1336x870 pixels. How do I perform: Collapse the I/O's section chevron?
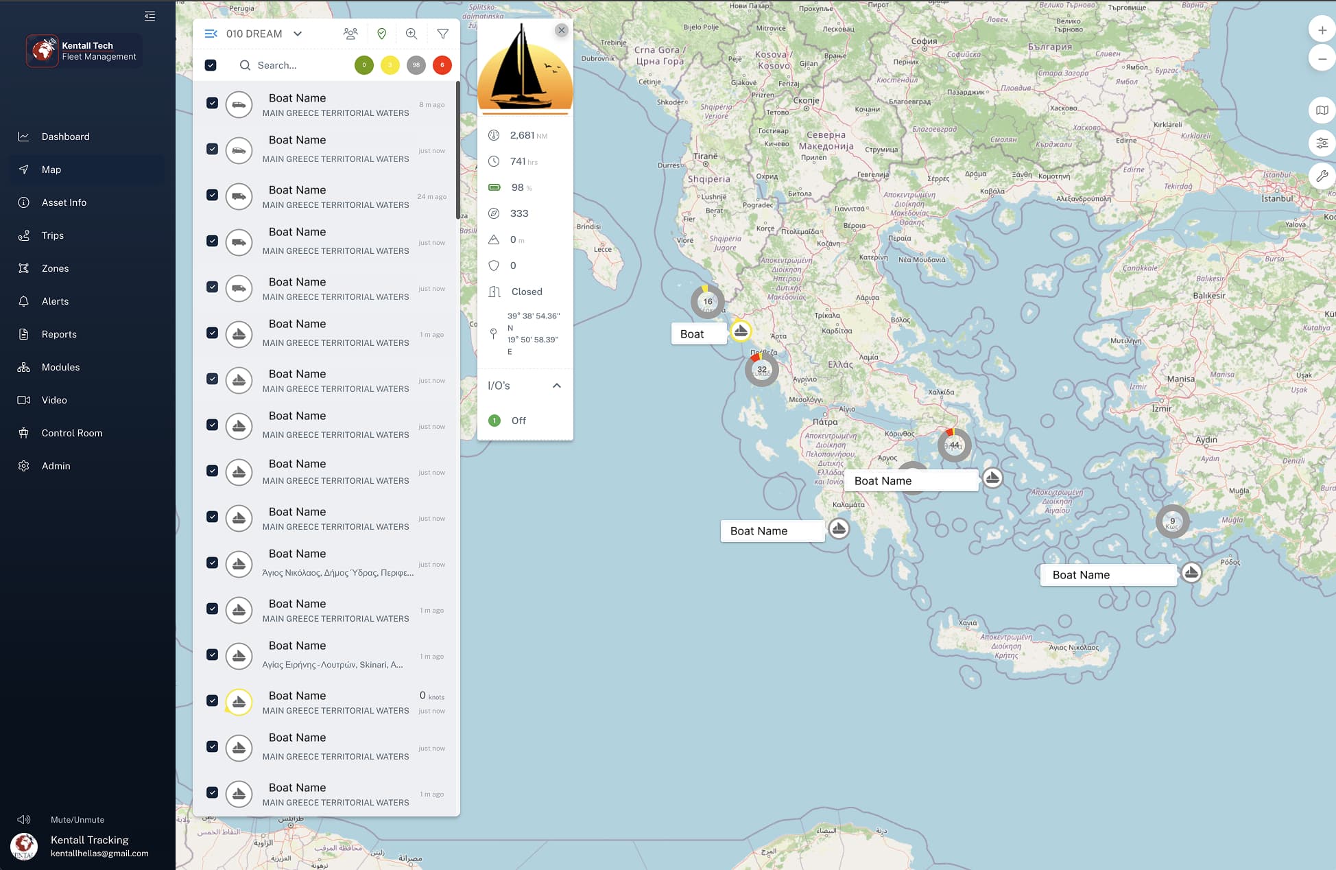557,386
